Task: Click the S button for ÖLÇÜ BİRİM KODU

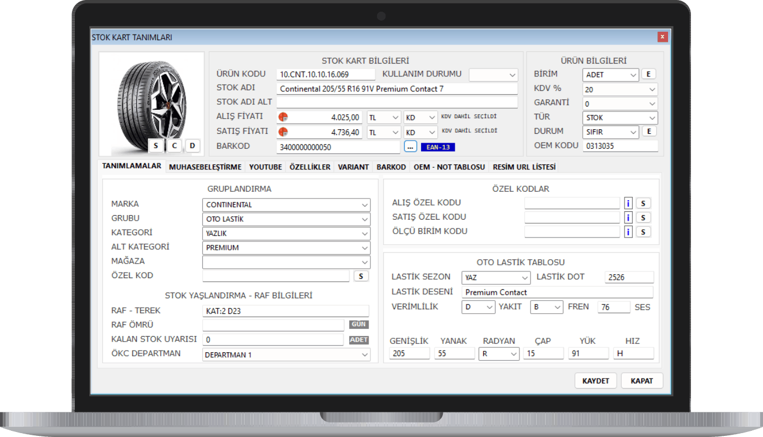Action: point(643,232)
